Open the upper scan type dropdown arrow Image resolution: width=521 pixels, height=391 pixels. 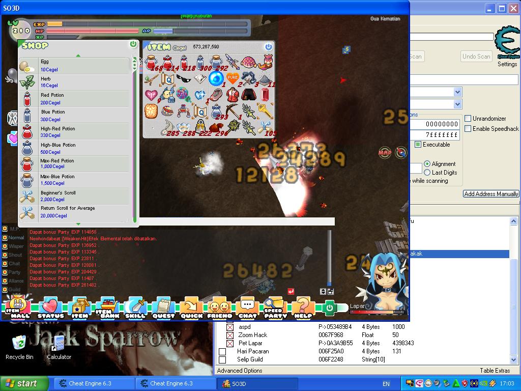457,92
